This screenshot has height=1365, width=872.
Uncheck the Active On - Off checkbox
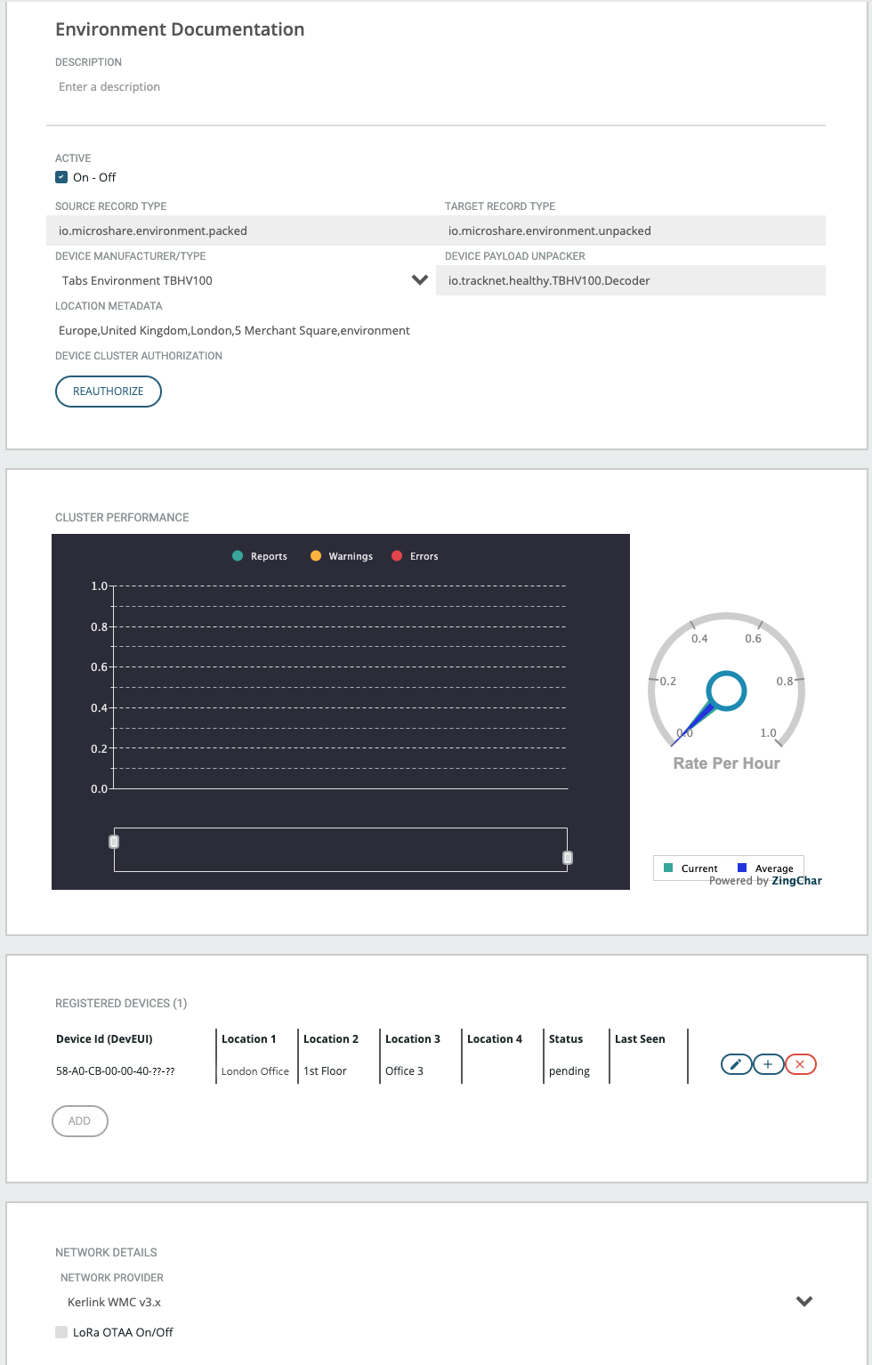pyautogui.click(x=61, y=177)
